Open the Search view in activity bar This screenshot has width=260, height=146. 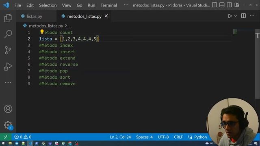tap(8, 34)
